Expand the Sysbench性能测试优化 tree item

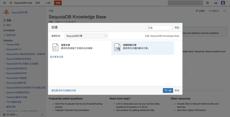click(5, 92)
